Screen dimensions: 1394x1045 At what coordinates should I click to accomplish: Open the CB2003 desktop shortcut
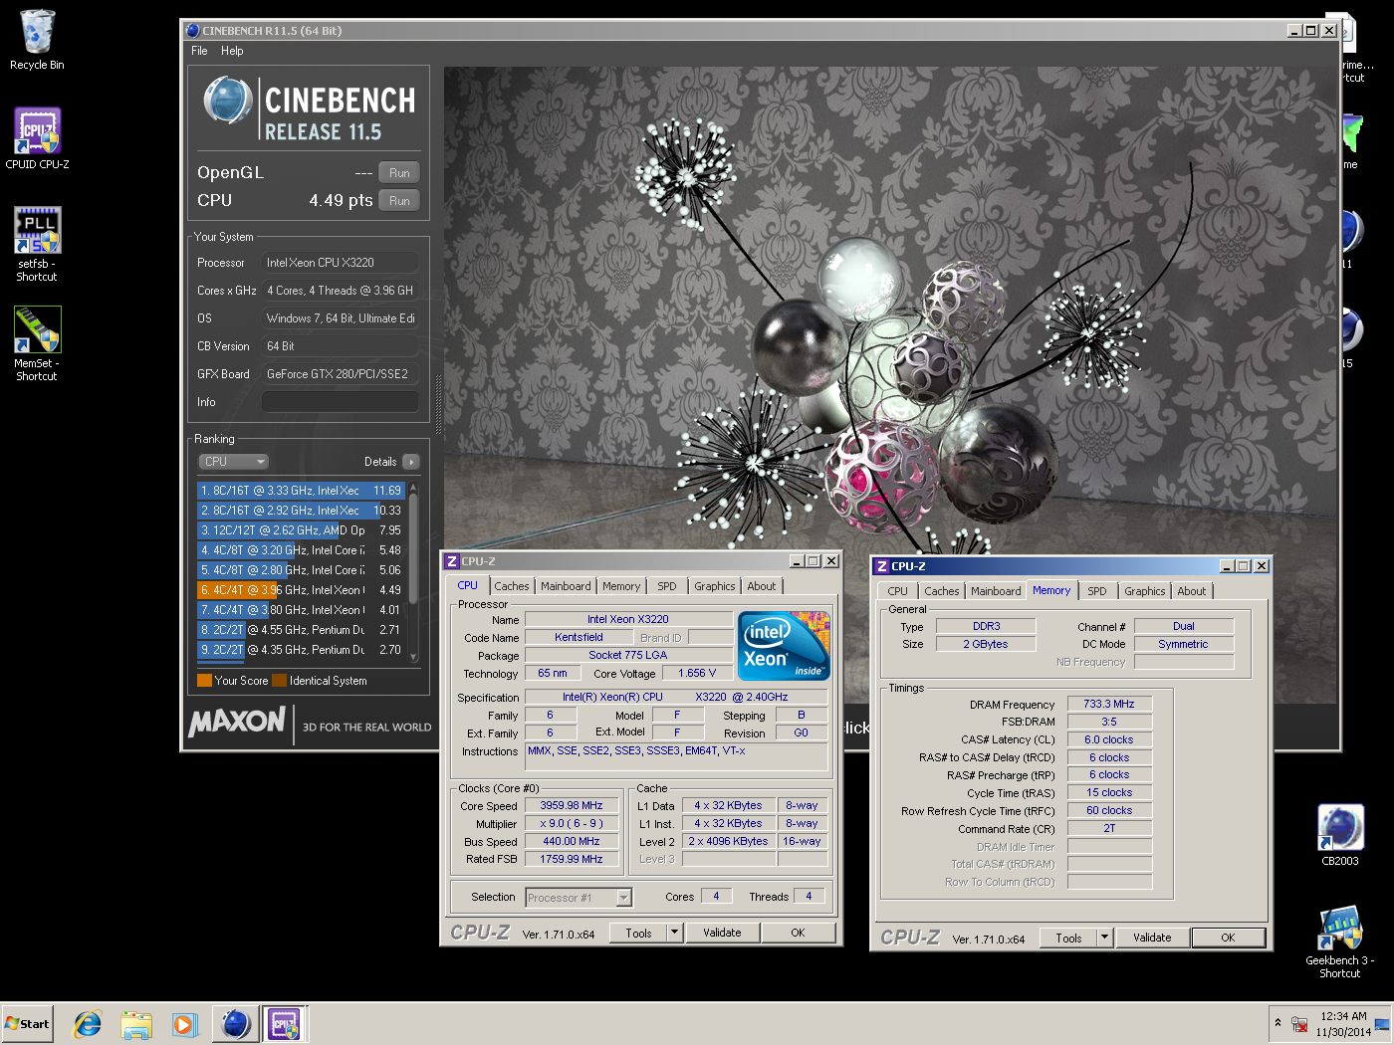[1340, 835]
